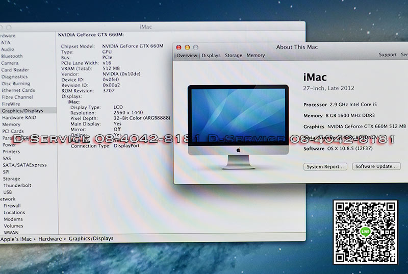This screenshot has height=274, width=408.
Task: Select Hardware RAID in the sidebar
Action: tap(19, 117)
